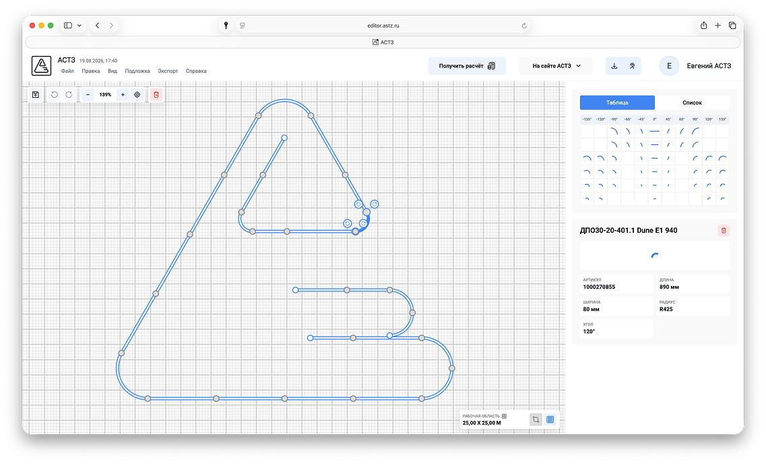Show the Safari tab overview
Viewport: 766px width, 464px height.
pyautogui.click(x=732, y=26)
